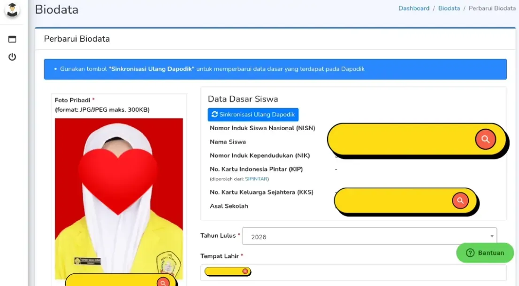The image size is (519, 286).
Task: Click the 'Data Dasar Siswa' heading
Action: coord(243,99)
